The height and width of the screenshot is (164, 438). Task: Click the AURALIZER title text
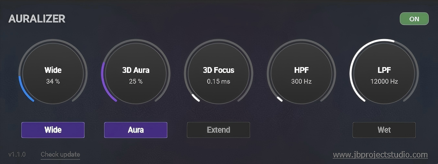[x=37, y=19]
